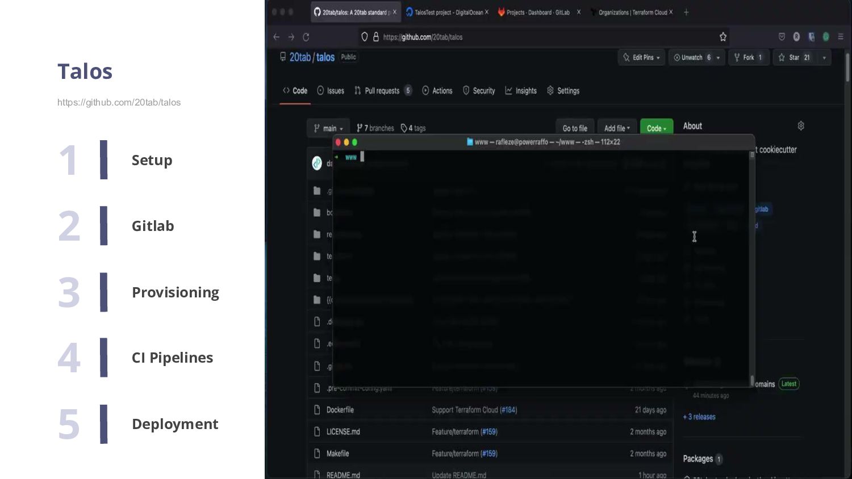Open the 20tab organization link
Image resolution: width=852 pixels, height=479 pixels.
pos(300,57)
